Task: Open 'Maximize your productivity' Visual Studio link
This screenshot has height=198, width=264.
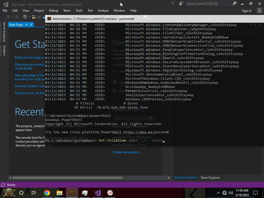Action: click(30, 66)
